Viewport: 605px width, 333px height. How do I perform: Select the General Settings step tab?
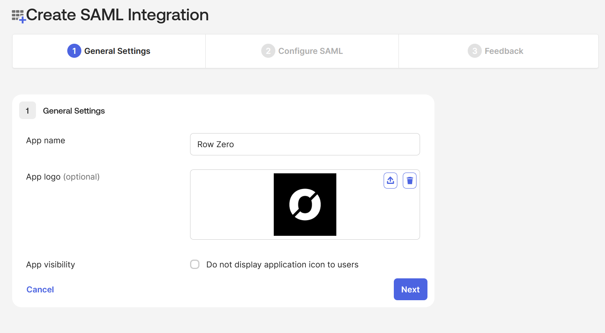click(109, 51)
